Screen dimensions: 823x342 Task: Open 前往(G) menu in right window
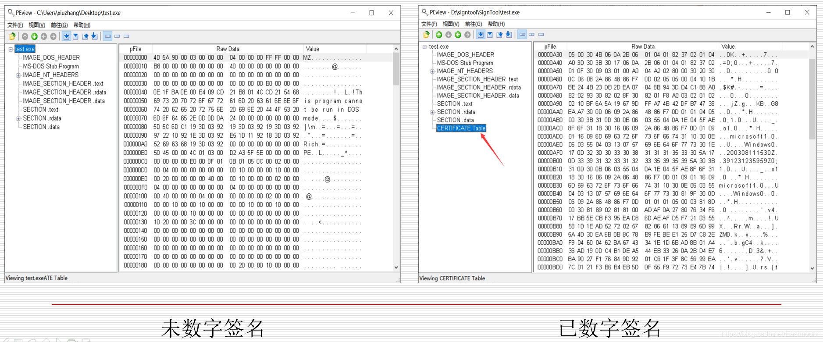(474, 24)
